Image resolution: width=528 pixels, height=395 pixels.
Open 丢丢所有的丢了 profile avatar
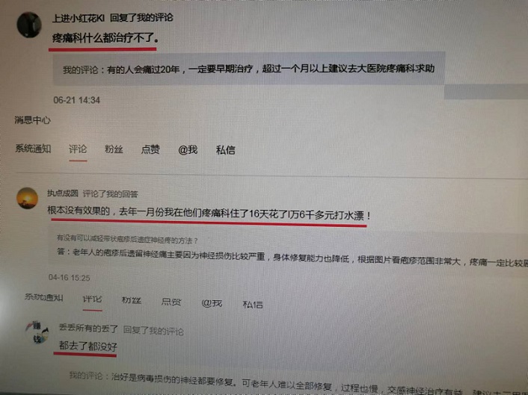(x=37, y=332)
